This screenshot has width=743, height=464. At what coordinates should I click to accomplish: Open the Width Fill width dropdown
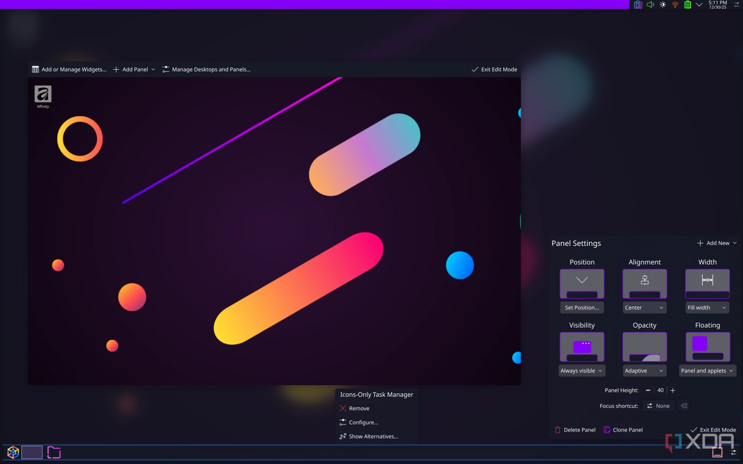[707, 307]
